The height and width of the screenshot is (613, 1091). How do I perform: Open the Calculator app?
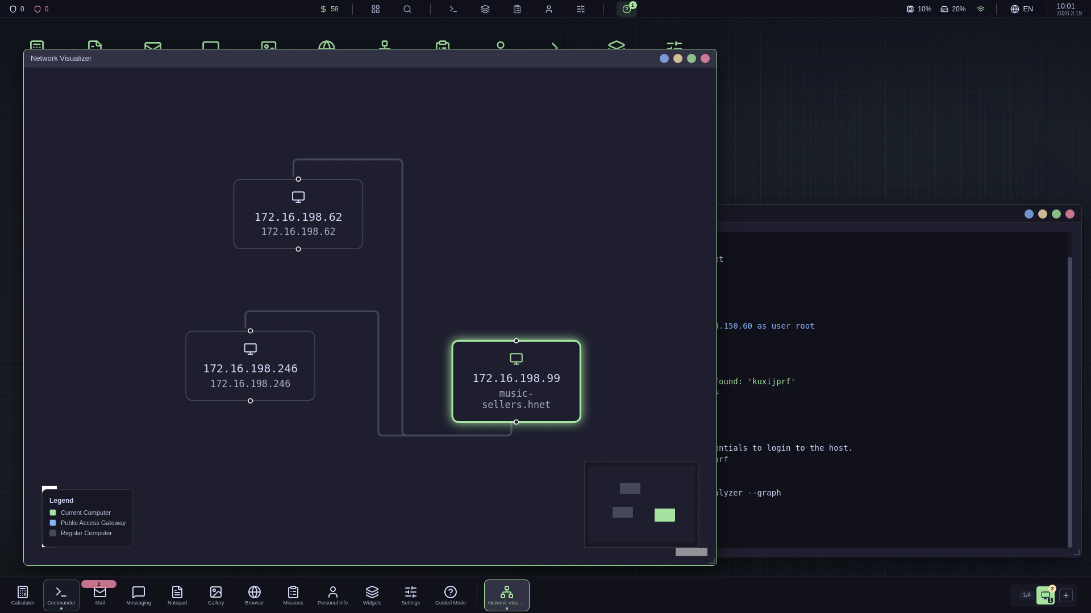(22, 594)
